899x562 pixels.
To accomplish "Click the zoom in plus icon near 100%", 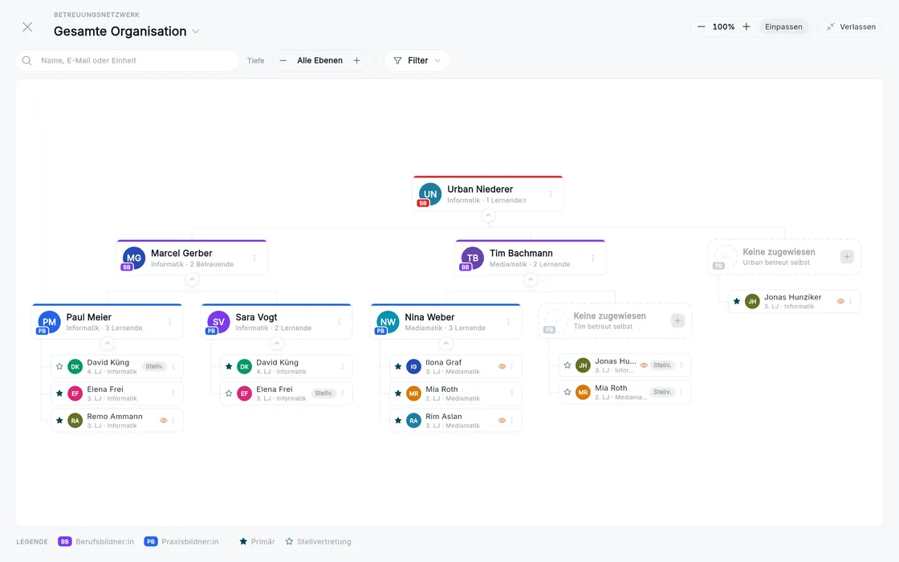I will [746, 27].
